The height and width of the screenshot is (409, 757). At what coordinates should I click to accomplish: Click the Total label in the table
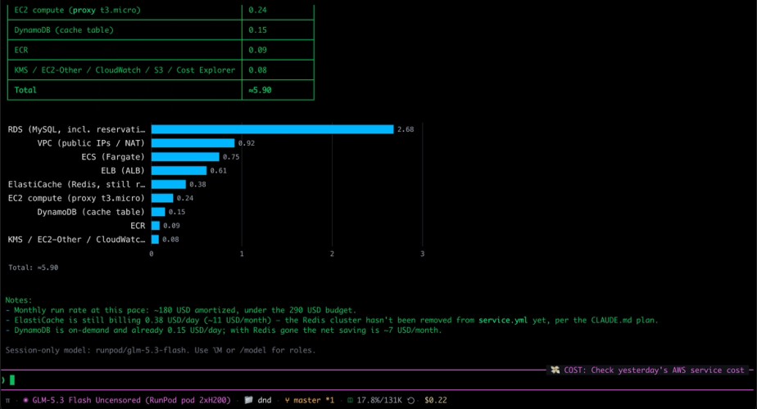[25, 90]
